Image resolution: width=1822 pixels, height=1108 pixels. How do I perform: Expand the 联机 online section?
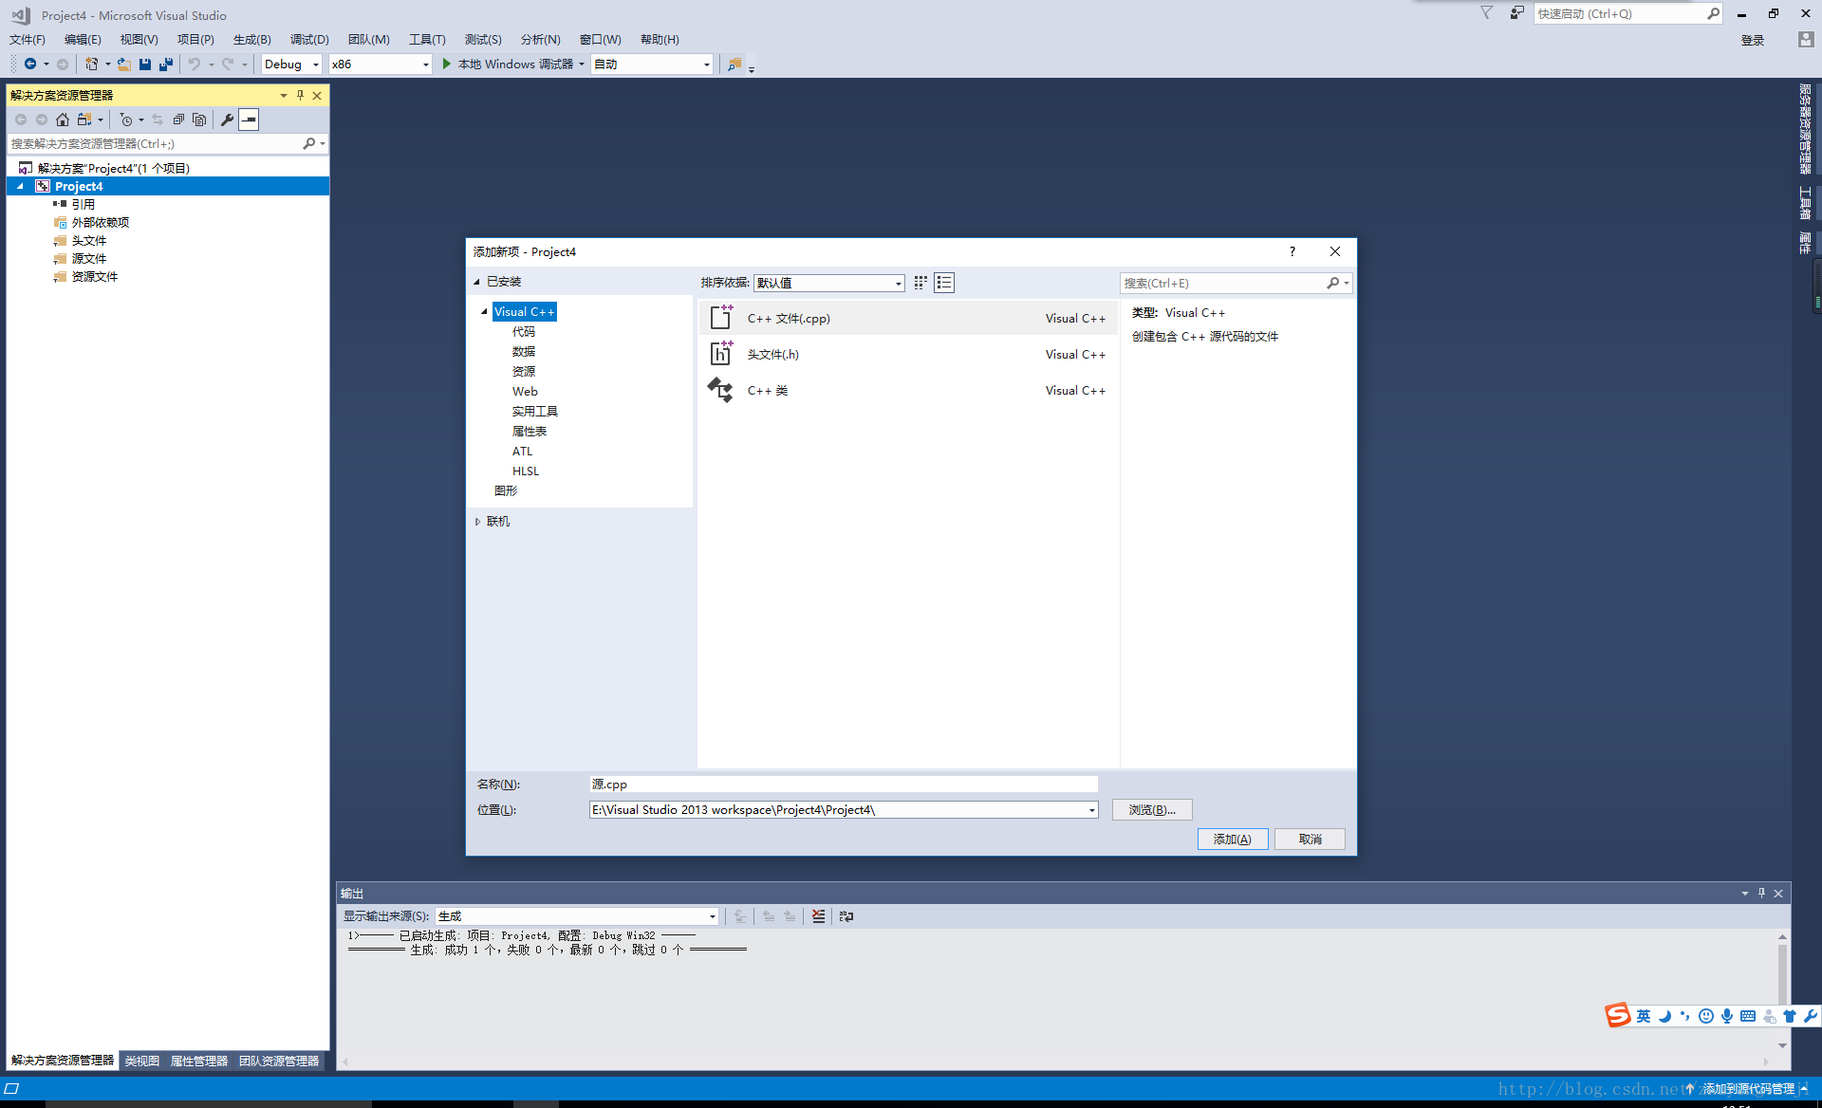point(477,522)
